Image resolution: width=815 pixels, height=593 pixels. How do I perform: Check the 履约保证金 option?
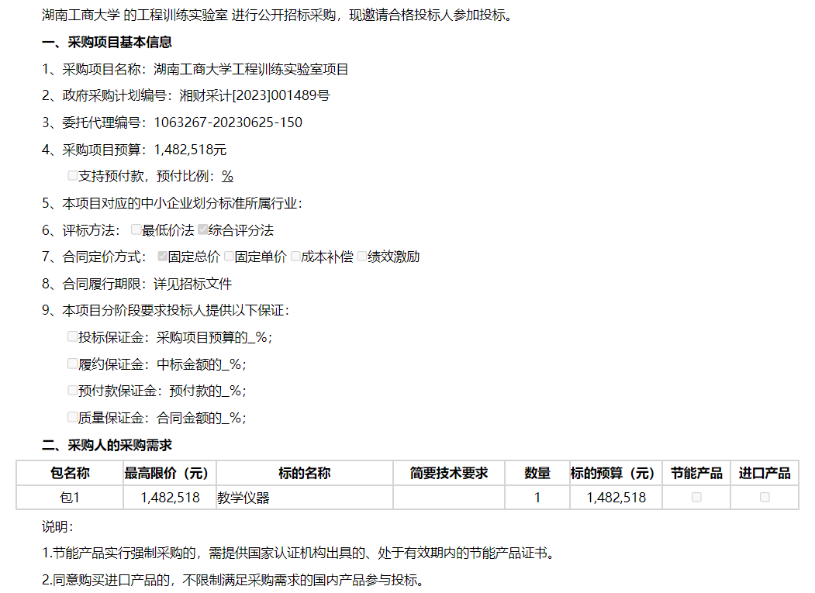click(73, 364)
